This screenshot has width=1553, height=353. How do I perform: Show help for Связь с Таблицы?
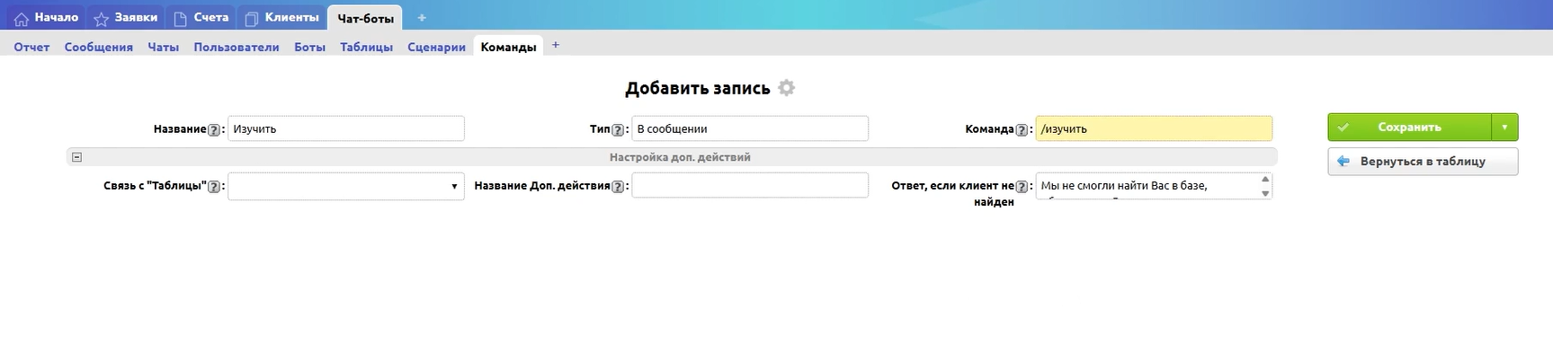[x=214, y=187]
